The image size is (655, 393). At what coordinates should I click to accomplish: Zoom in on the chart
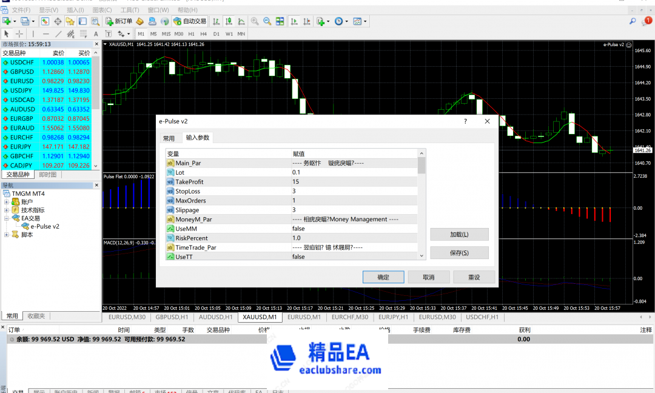(254, 21)
